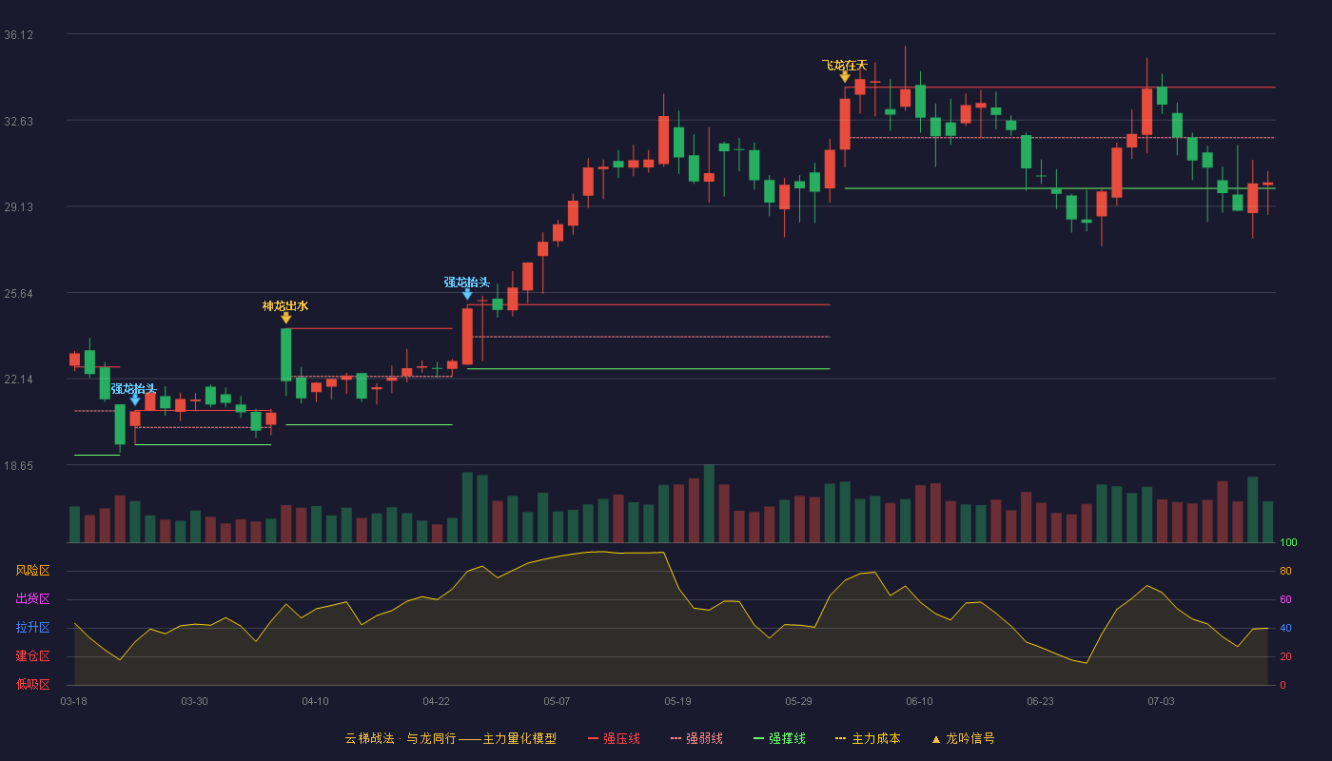The width and height of the screenshot is (1332, 761).
Task: Click the 04-10 date label
Action: click(x=315, y=701)
